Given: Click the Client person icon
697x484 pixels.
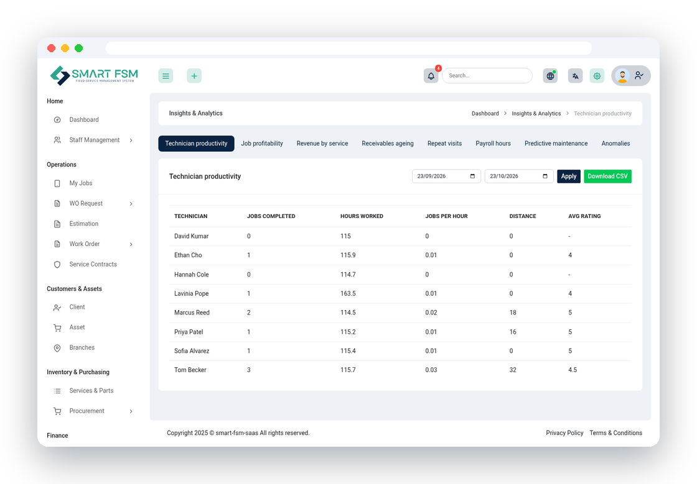Looking at the screenshot, I should (57, 308).
